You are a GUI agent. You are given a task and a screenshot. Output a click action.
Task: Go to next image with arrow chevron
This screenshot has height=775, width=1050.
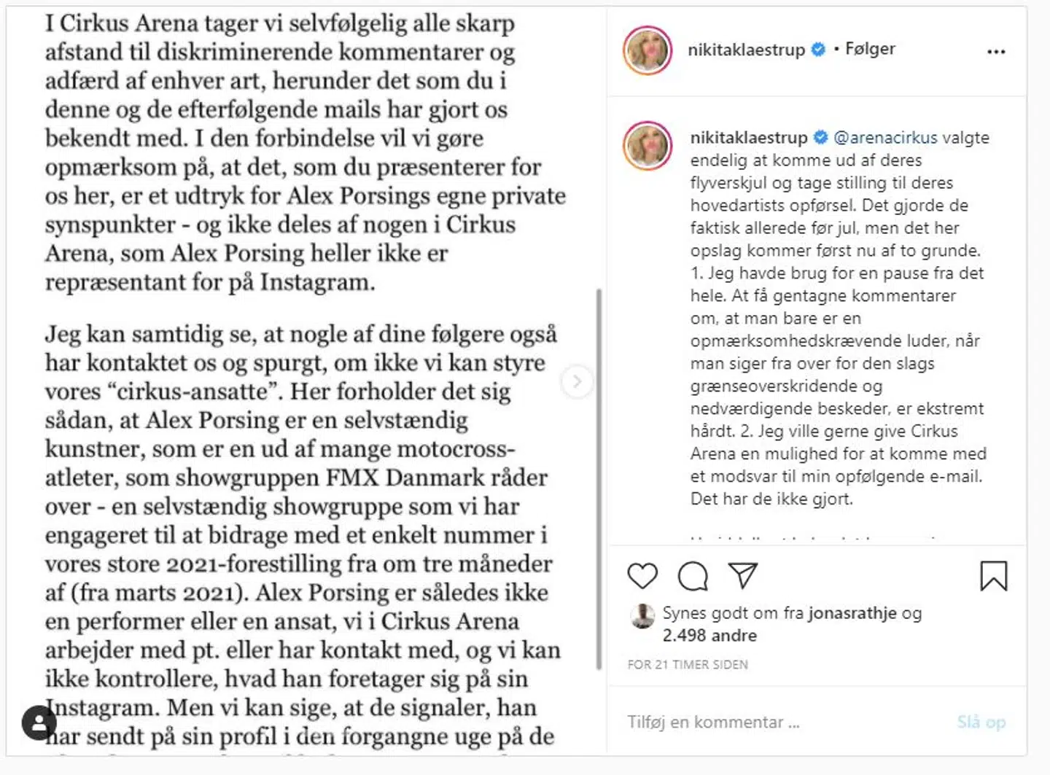coord(577,381)
